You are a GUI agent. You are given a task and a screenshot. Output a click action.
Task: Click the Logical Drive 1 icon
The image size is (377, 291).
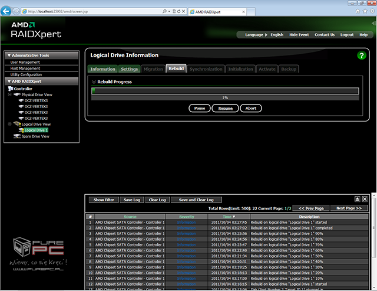pyautogui.click(x=21, y=130)
